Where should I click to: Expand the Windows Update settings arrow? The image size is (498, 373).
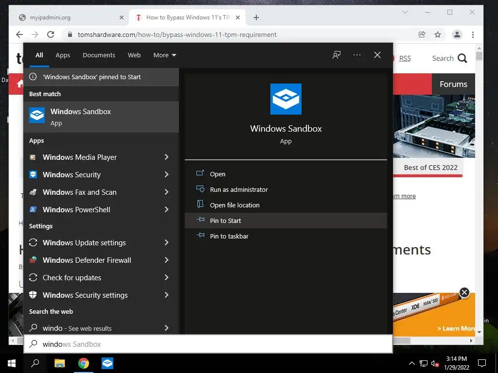tap(166, 242)
